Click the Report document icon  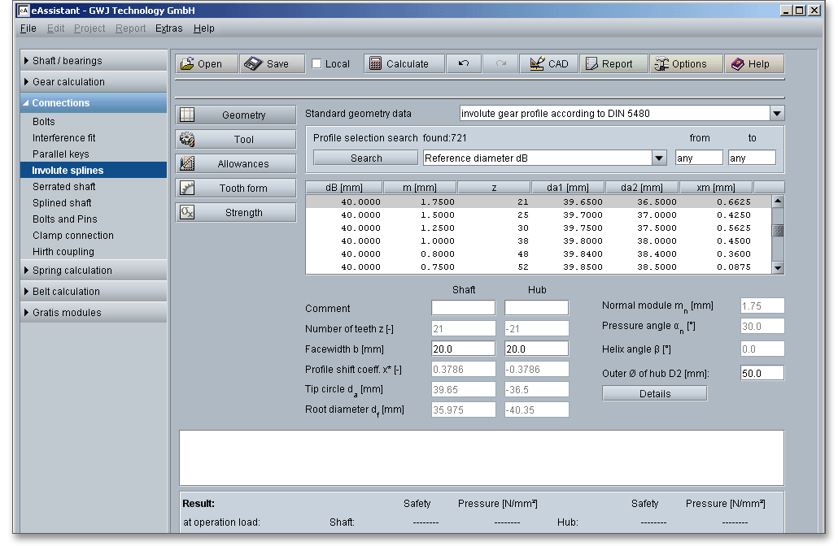pos(590,64)
